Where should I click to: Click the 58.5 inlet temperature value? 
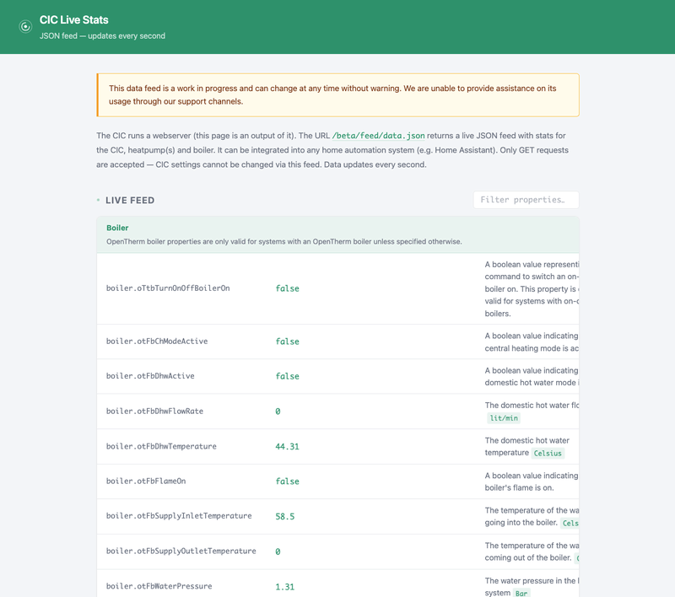[x=285, y=517]
